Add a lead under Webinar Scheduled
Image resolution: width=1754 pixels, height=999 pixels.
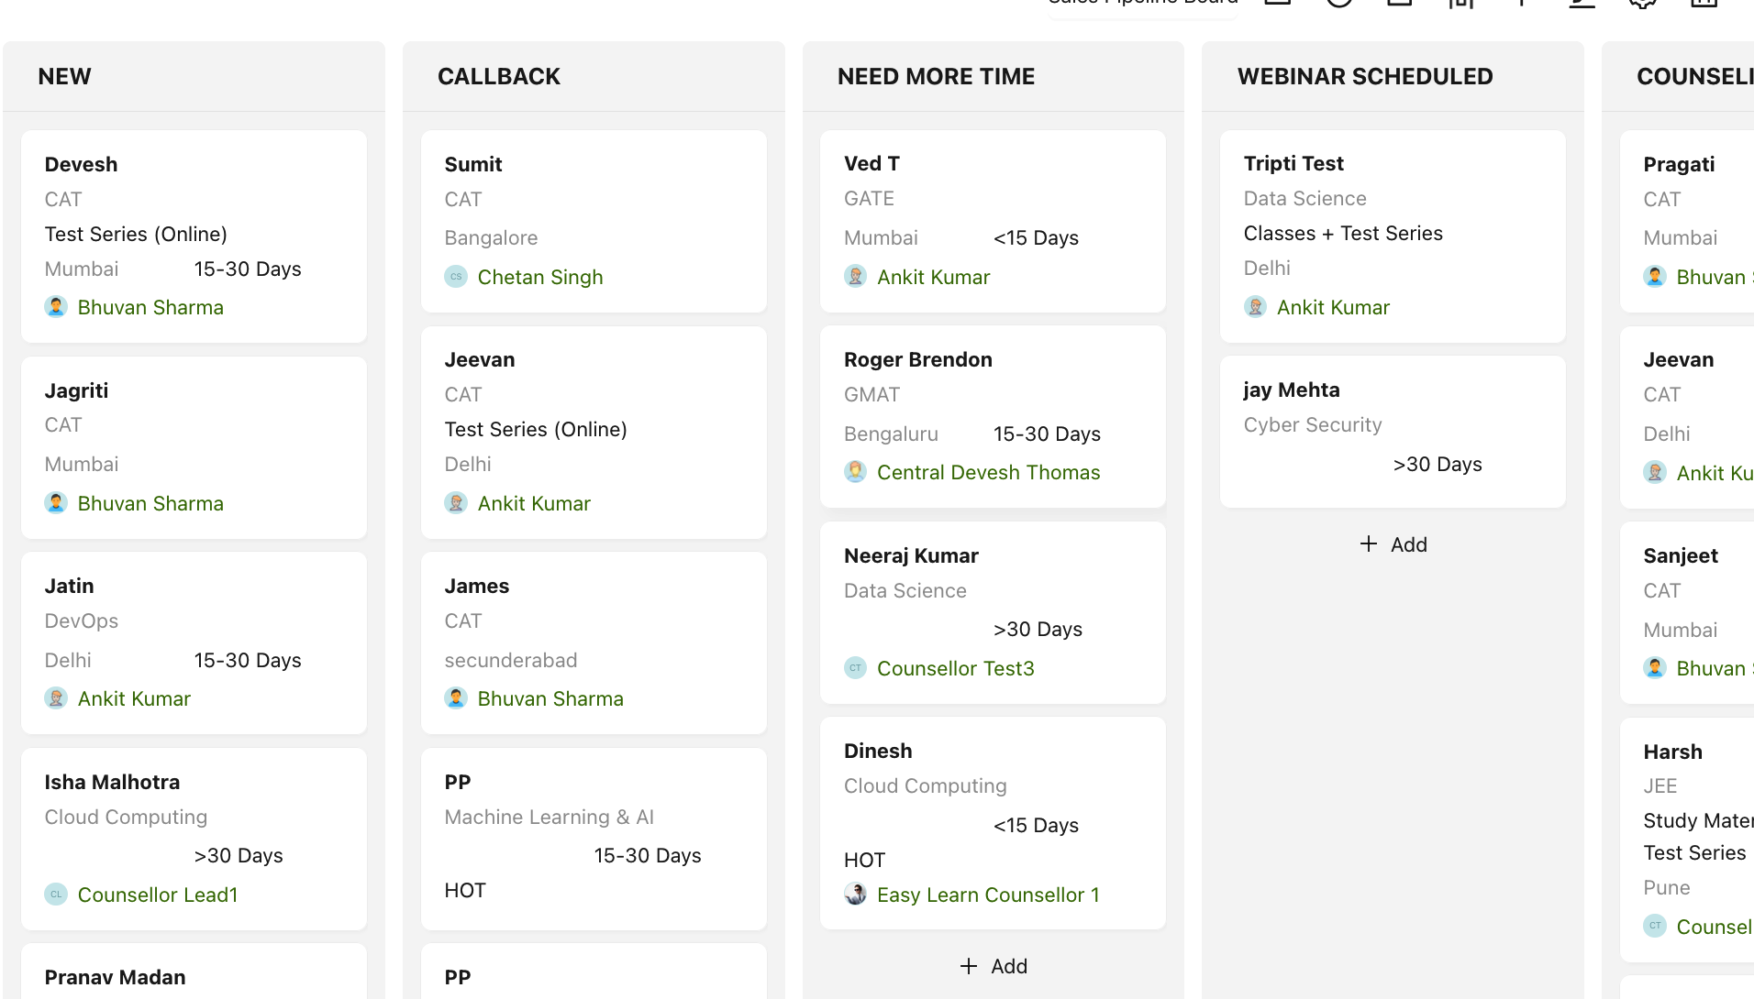(1393, 544)
